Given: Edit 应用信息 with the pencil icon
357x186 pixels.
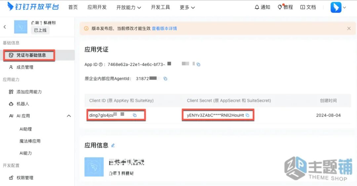Looking at the screenshot, I should 113,145.
